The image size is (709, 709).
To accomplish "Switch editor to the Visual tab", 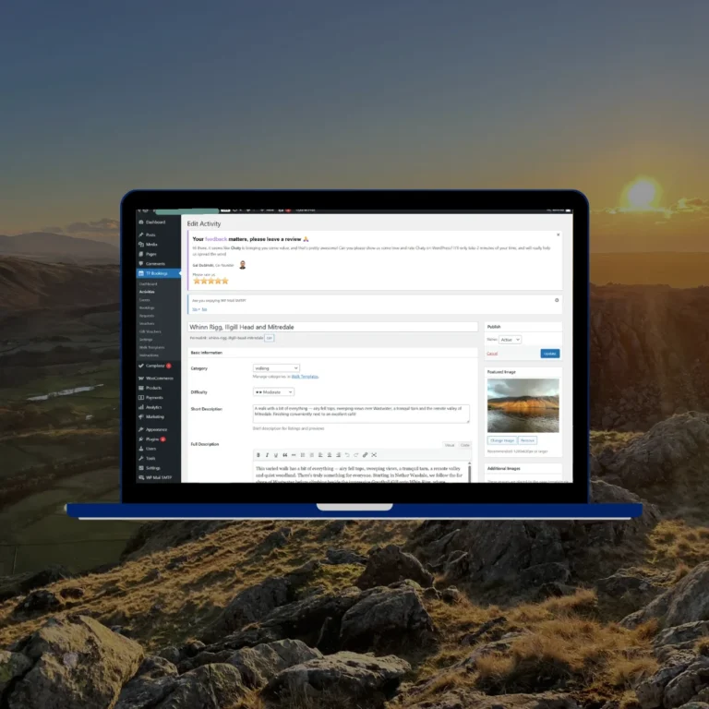I will point(450,445).
